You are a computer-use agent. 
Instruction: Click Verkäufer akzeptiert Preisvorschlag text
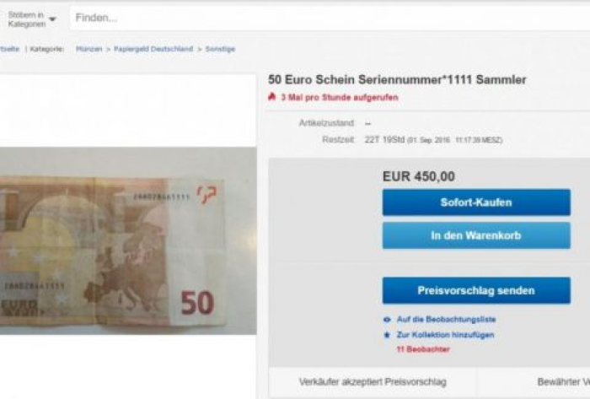click(x=373, y=381)
